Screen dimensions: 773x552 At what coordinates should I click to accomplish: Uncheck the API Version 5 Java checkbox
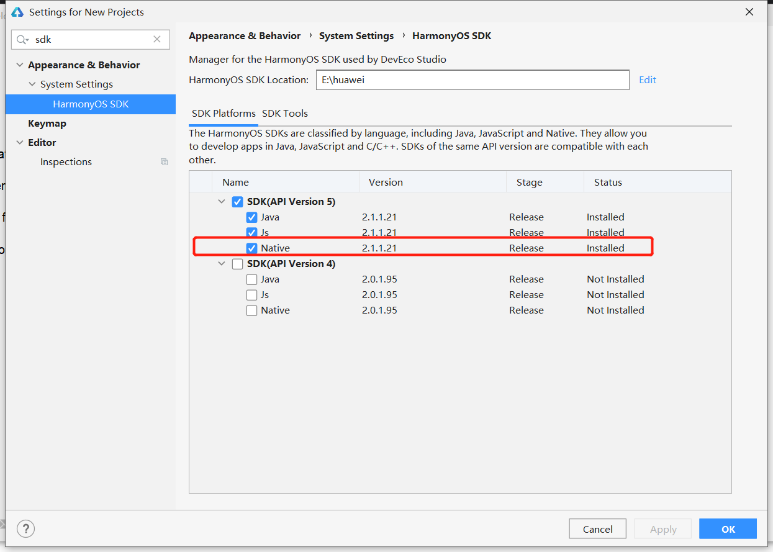click(x=251, y=217)
